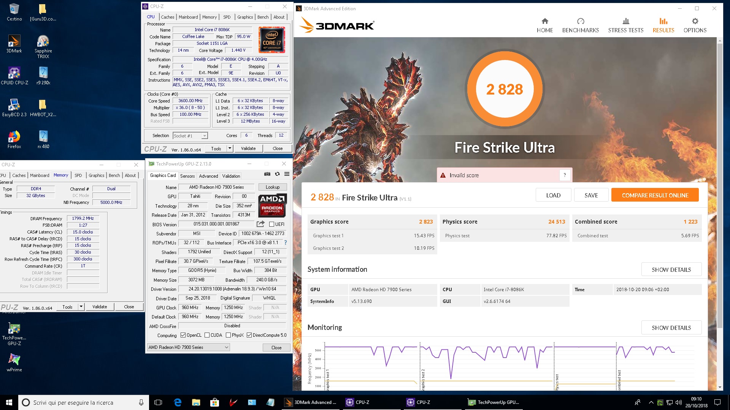Open Cestino recycle bin desktop icon
This screenshot has height=410, width=730.
[14, 12]
